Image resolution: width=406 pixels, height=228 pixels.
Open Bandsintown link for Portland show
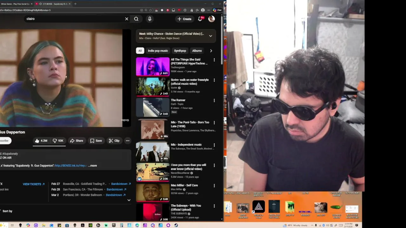point(116,195)
